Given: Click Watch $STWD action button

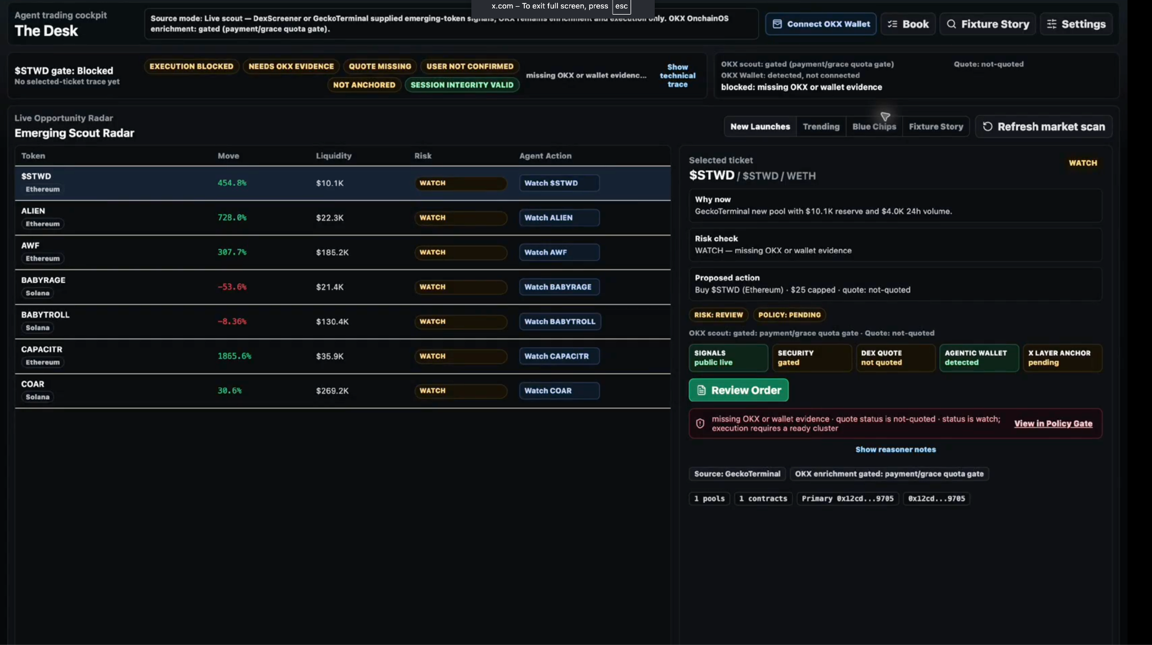Looking at the screenshot, I should point(559,183).
